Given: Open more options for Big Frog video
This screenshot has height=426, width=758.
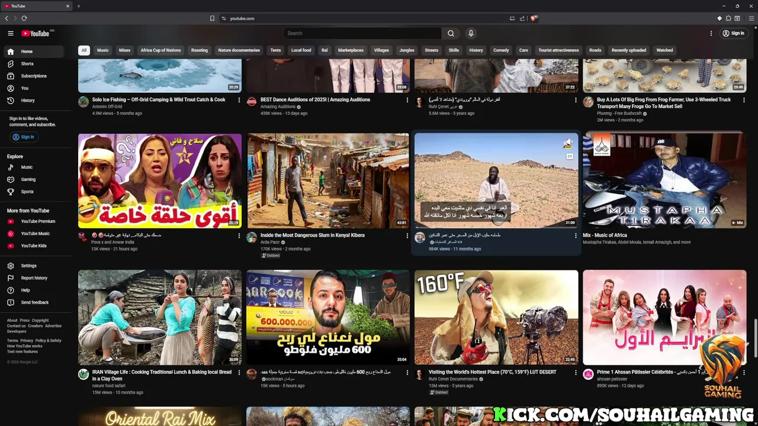Looking at the screenshot, I should [x=744, y=100].
